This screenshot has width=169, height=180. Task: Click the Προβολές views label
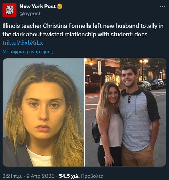click(92, 176)
